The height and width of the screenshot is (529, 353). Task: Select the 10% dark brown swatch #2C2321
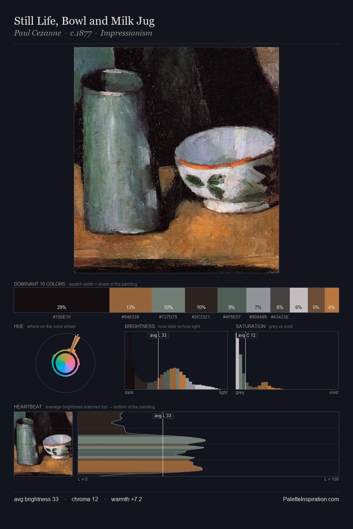click(x=201, y=300)
